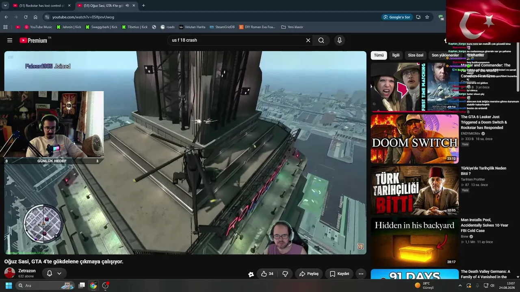Open a new browser tab

click(x=143, y=6)
